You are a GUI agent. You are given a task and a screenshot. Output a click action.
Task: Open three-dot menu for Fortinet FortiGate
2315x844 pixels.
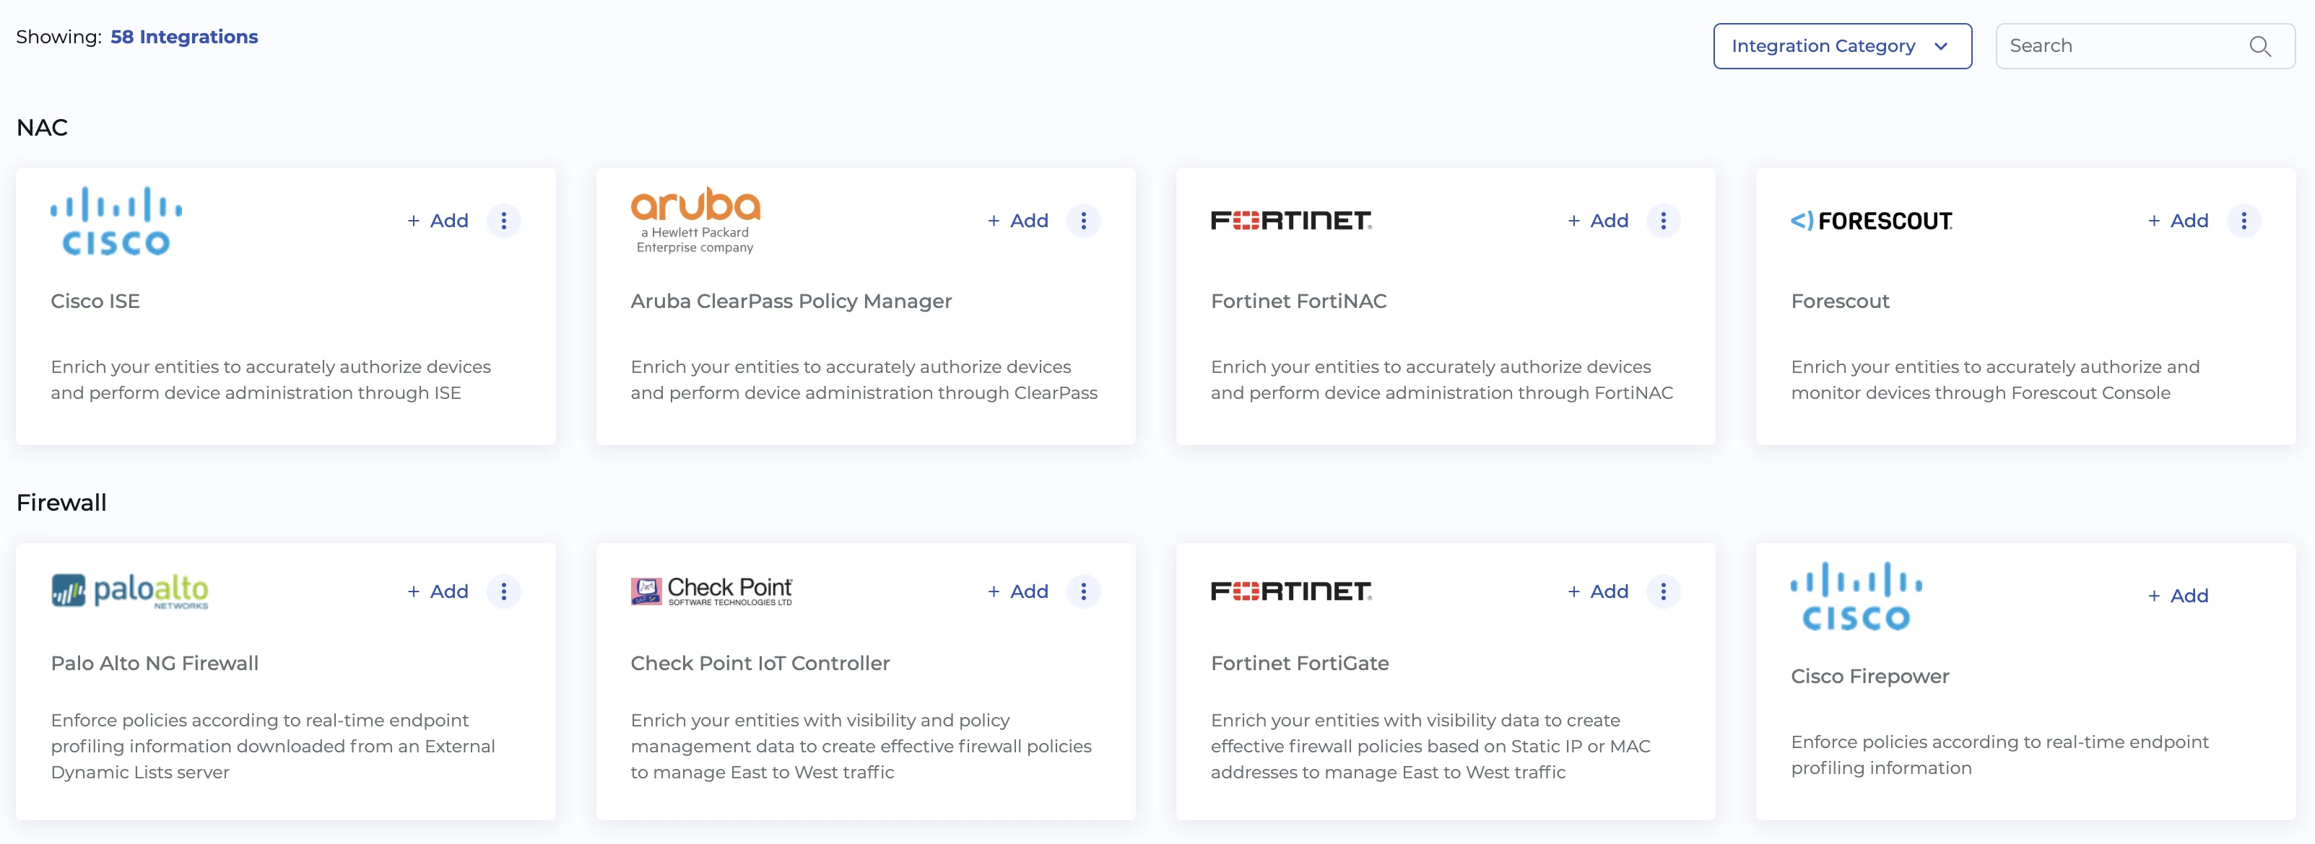1662,591
